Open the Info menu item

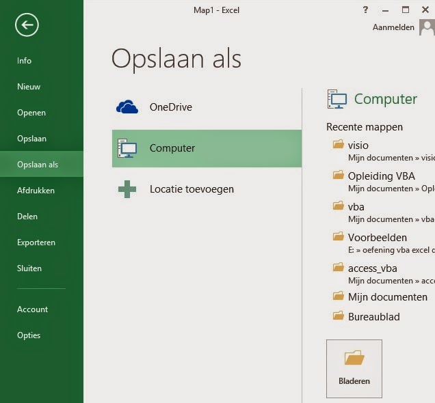coord(24,61)
